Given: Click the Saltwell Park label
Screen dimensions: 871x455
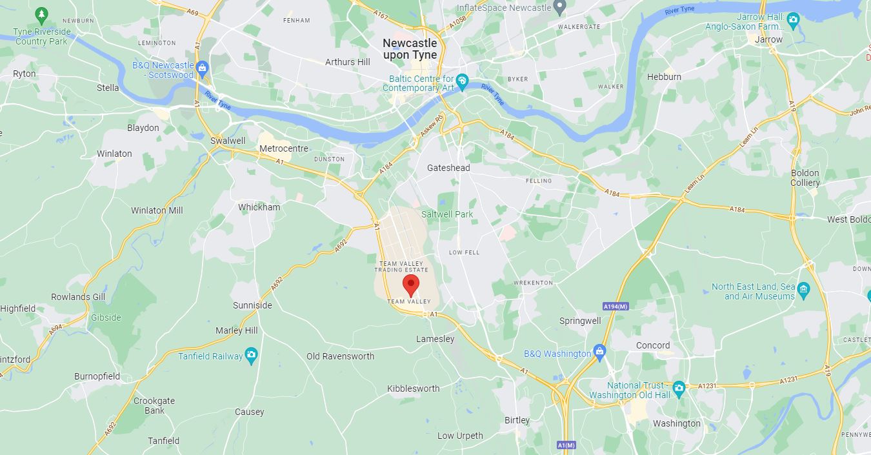Looking at the screenshot, I should (x=447, y=214).
